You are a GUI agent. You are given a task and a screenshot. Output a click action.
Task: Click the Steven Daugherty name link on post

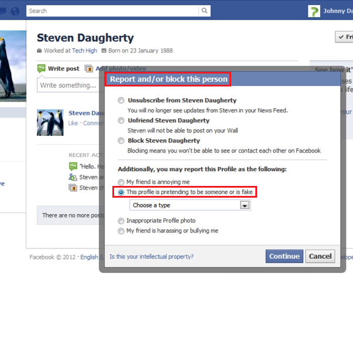click(x=86, y=113)
